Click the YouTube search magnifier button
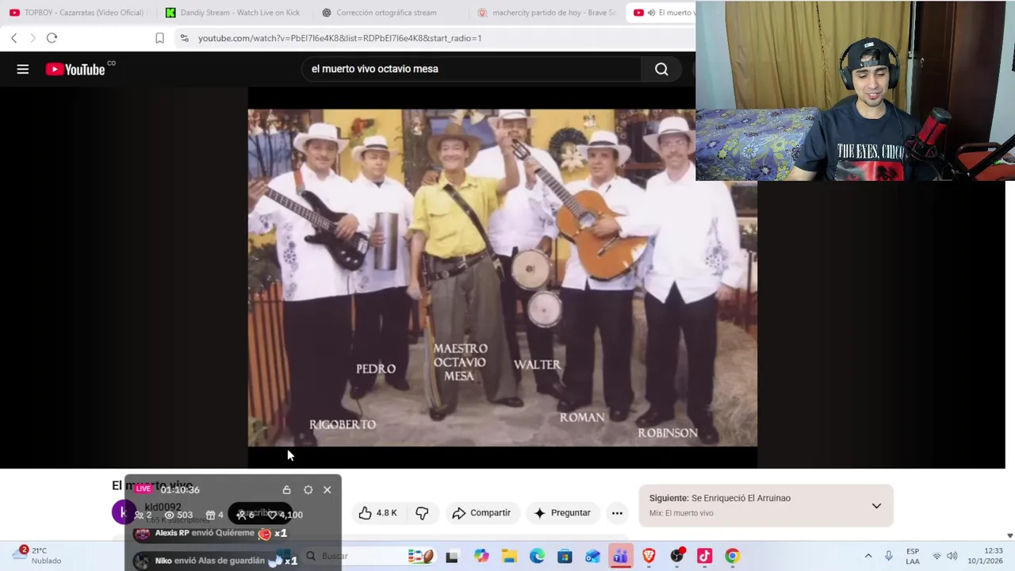This screenshot has height=571, width=1015. coord(661,69)
